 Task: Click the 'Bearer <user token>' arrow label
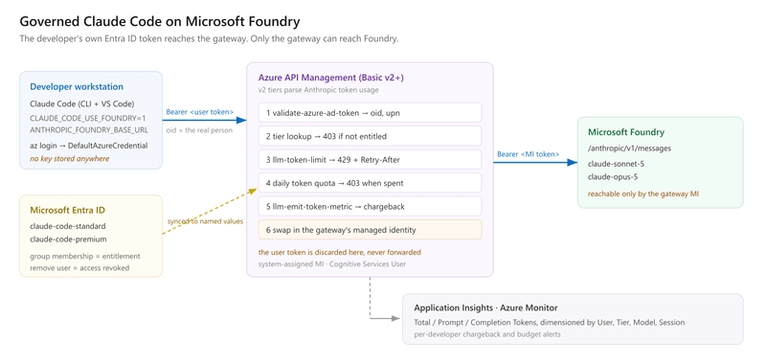point(200,112)
